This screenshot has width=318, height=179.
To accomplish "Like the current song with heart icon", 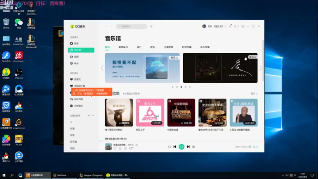I will coord(115,148).
